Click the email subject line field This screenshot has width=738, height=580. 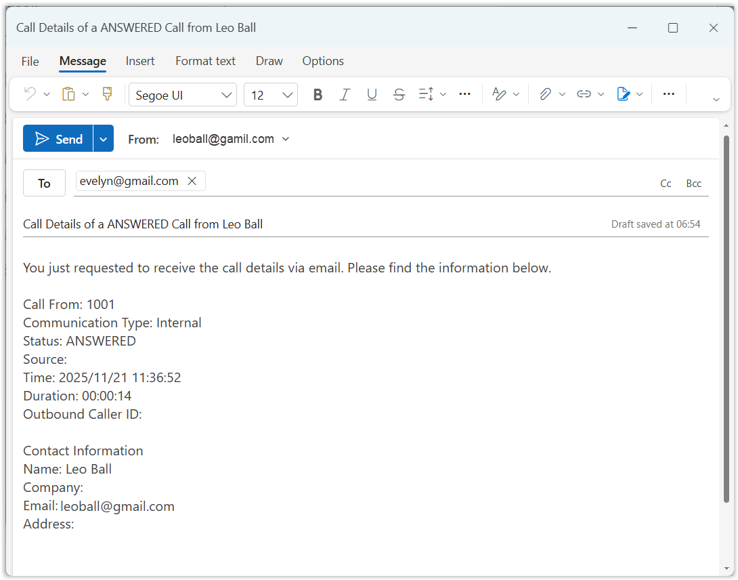(305, 224)
